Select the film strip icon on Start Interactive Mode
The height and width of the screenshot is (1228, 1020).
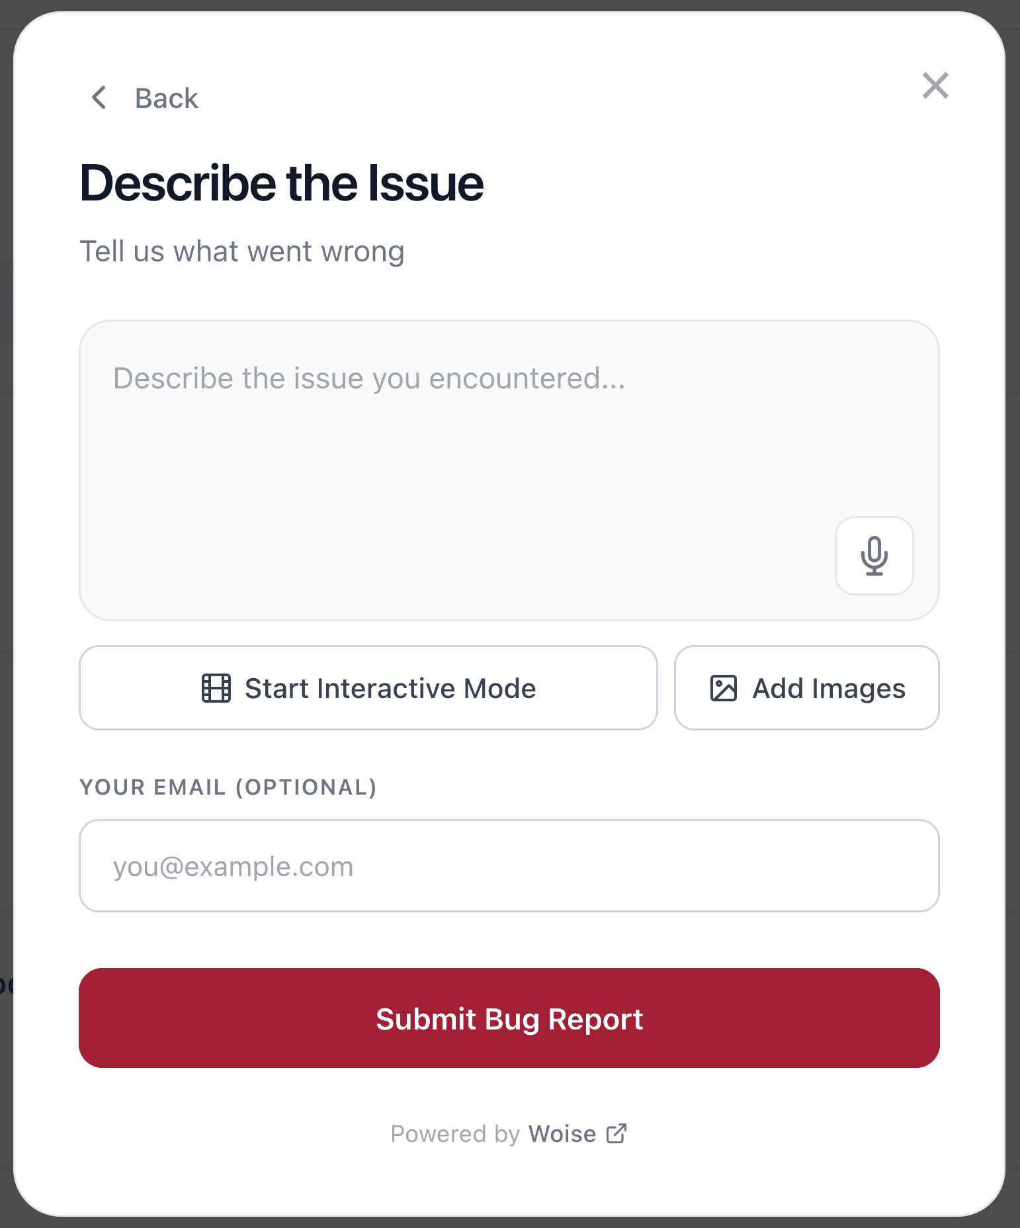pyautogui.click(x=216, y=688)
